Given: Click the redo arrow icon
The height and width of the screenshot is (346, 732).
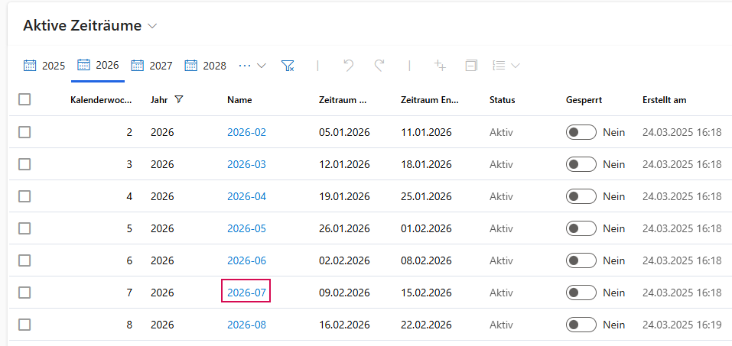Looking at the screenshot, I should (x=379, y=66).
